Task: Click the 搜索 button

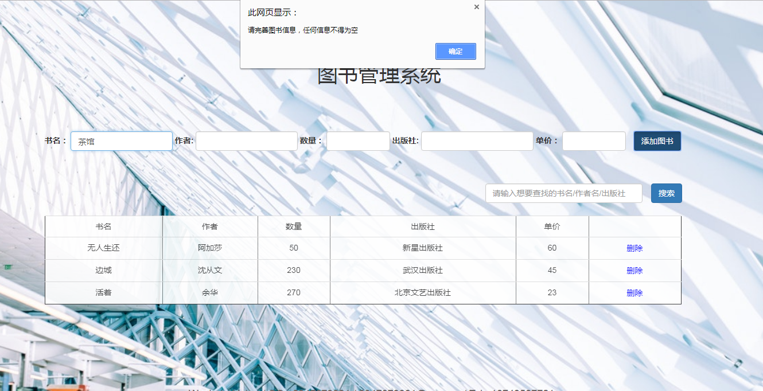Action: [x=667, y=193]
